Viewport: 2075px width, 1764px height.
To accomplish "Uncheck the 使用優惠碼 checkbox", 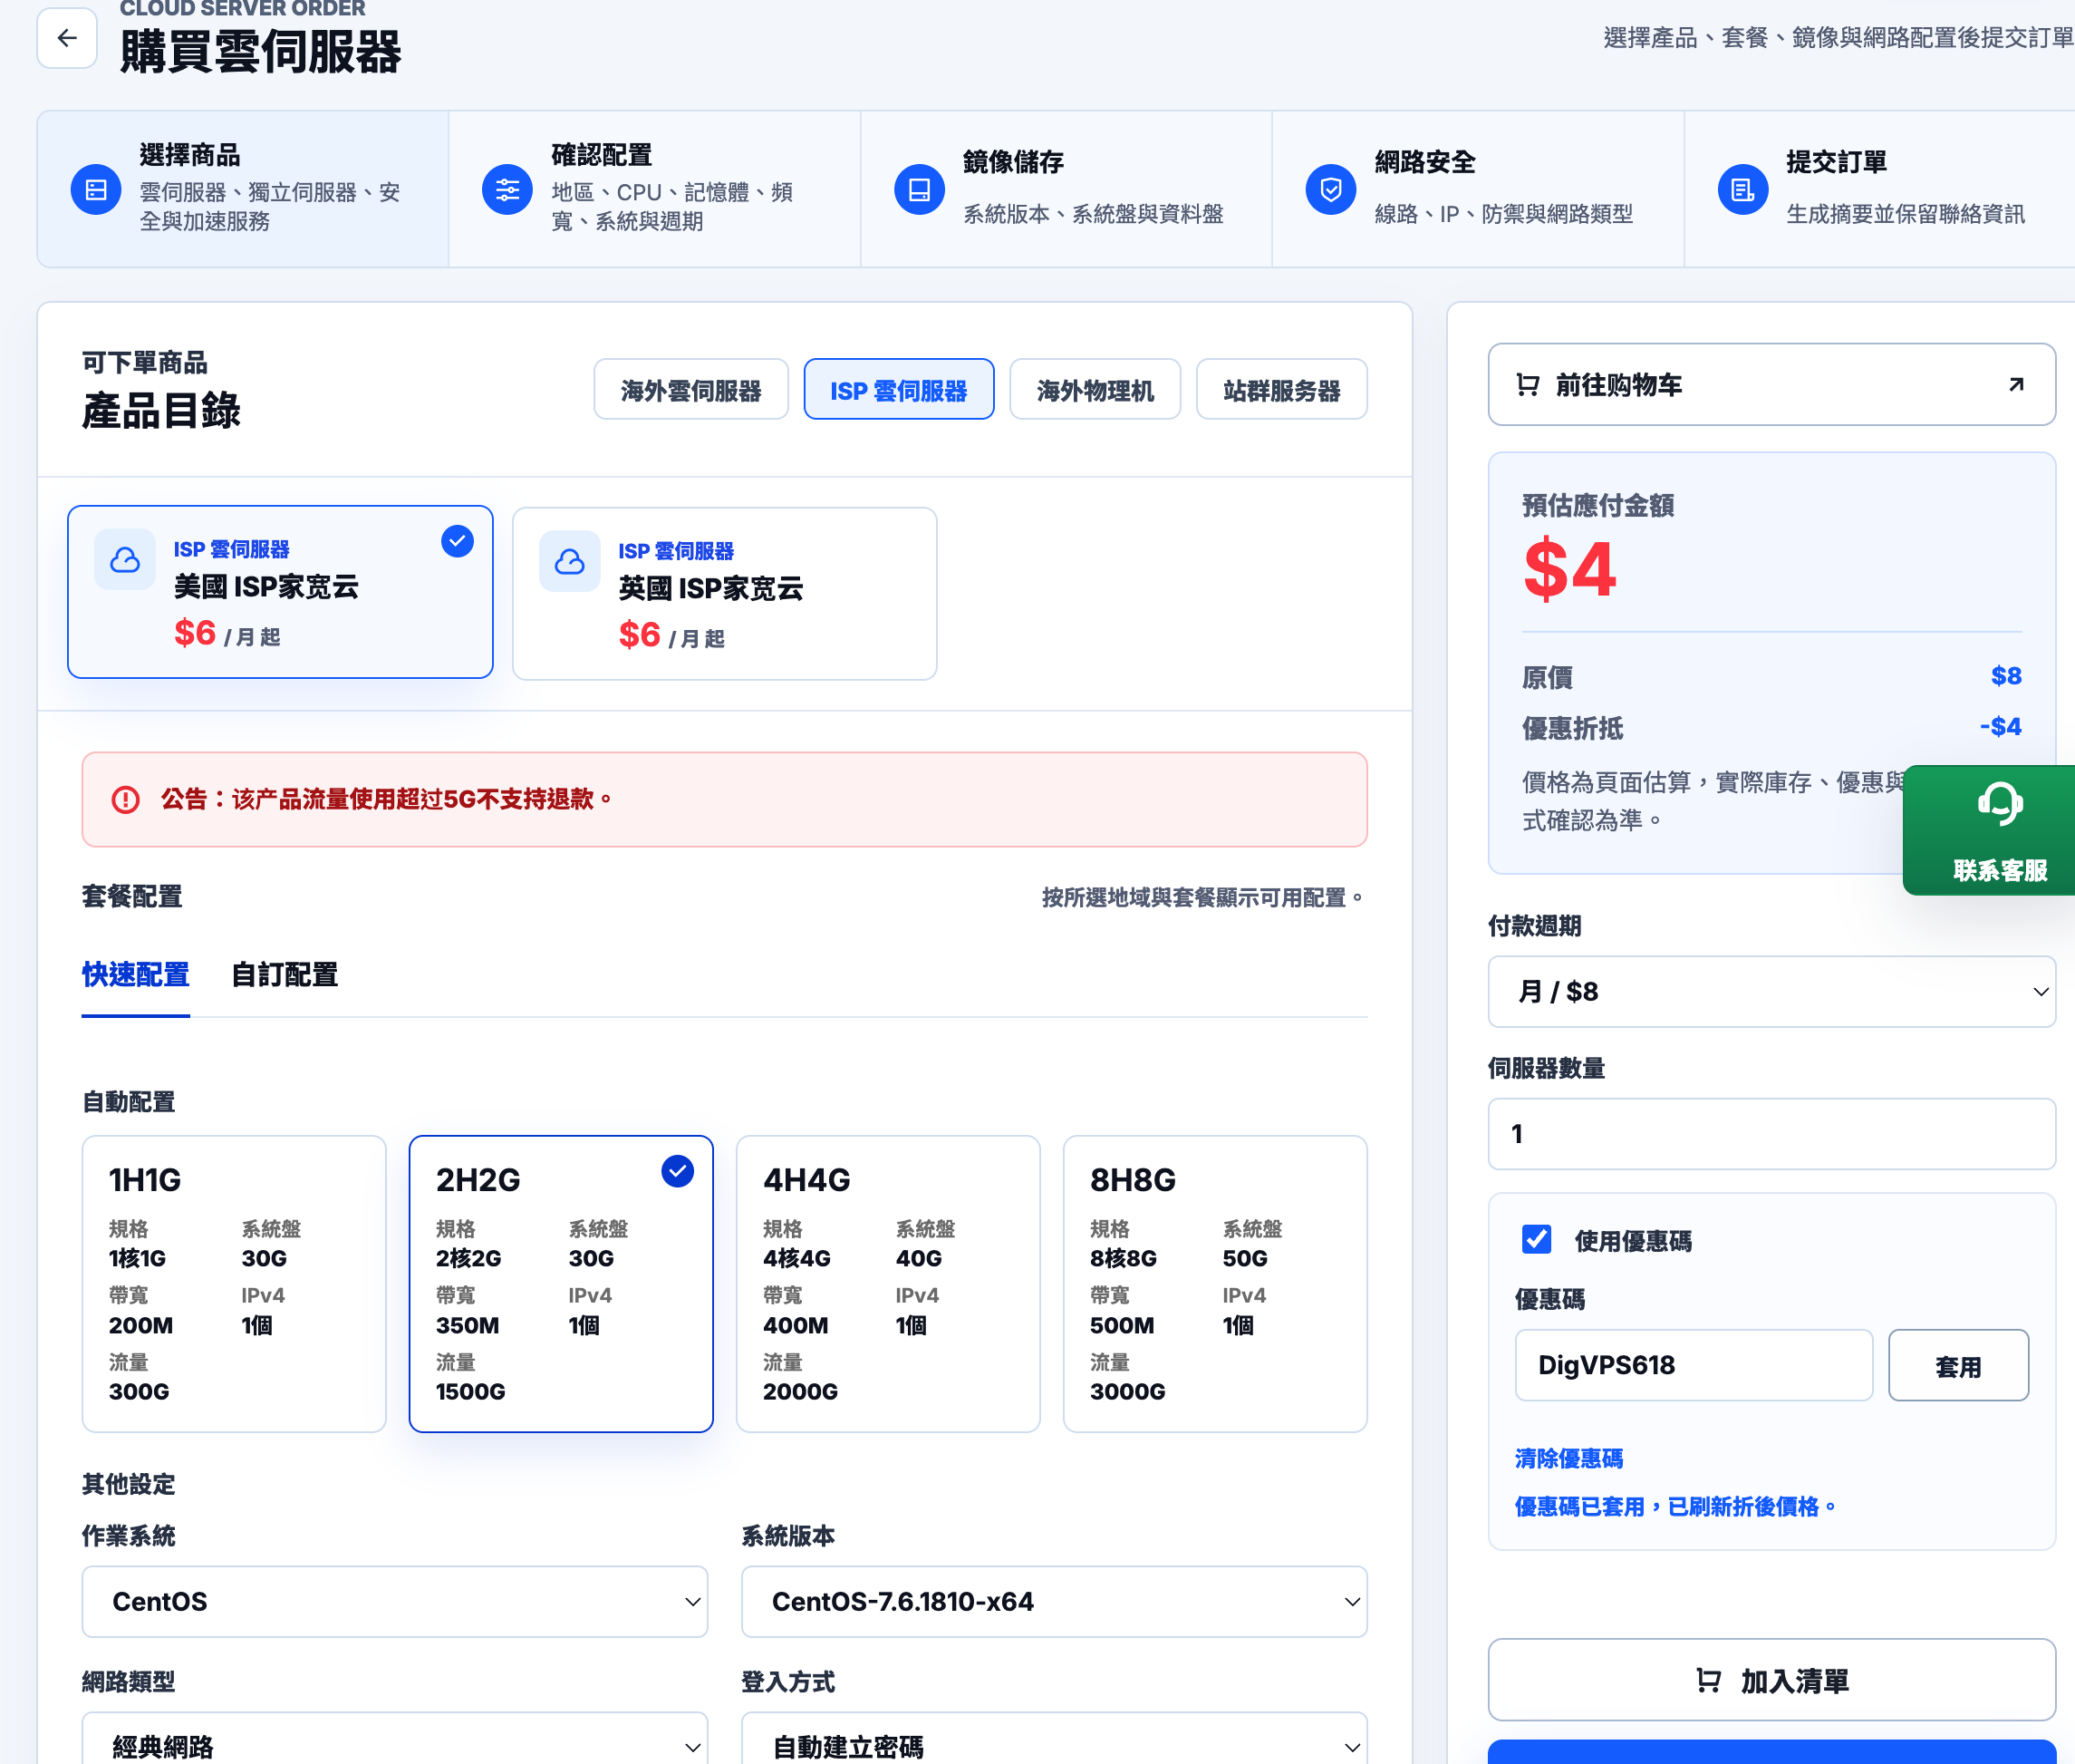I will click(1538, 1240).
